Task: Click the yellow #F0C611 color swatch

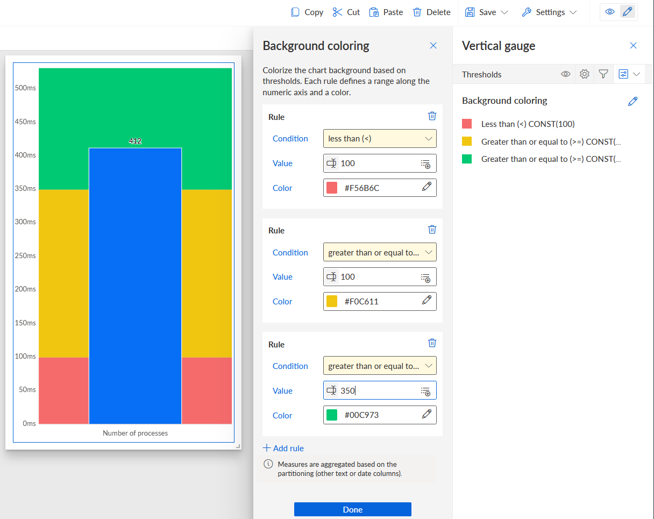Action: (x=332, y=301)
